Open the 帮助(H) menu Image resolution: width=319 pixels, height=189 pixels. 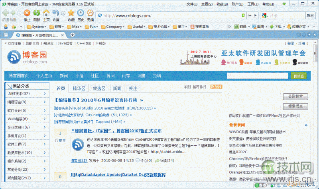tap(268, 4)
